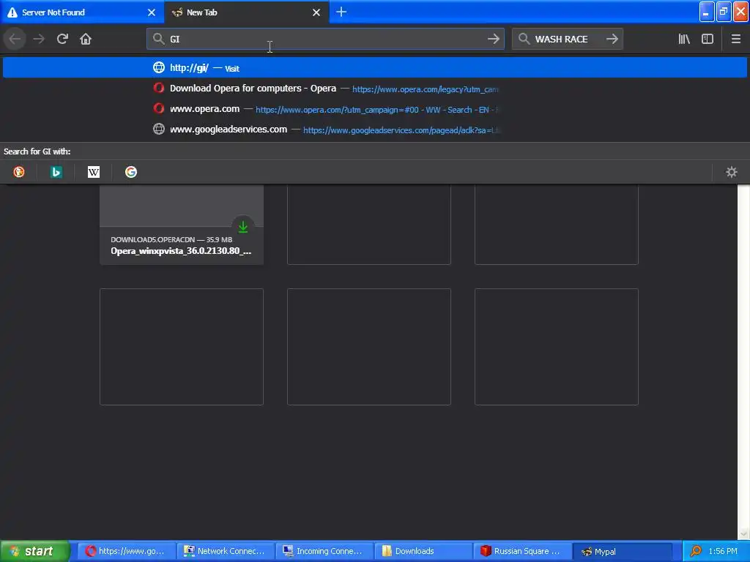Viewport: 750px width, 562px height.
Task: Search GI with Wikipedia icon
Action: 93,172
